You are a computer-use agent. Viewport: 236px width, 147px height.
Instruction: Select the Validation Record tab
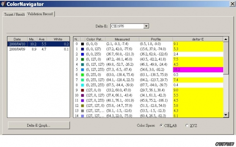(x=40, y=14)
